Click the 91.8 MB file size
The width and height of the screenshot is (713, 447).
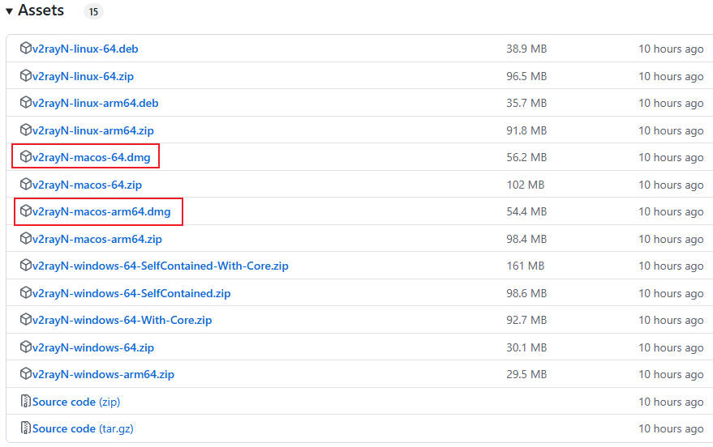pyautogui.click(x=526, y=130)
